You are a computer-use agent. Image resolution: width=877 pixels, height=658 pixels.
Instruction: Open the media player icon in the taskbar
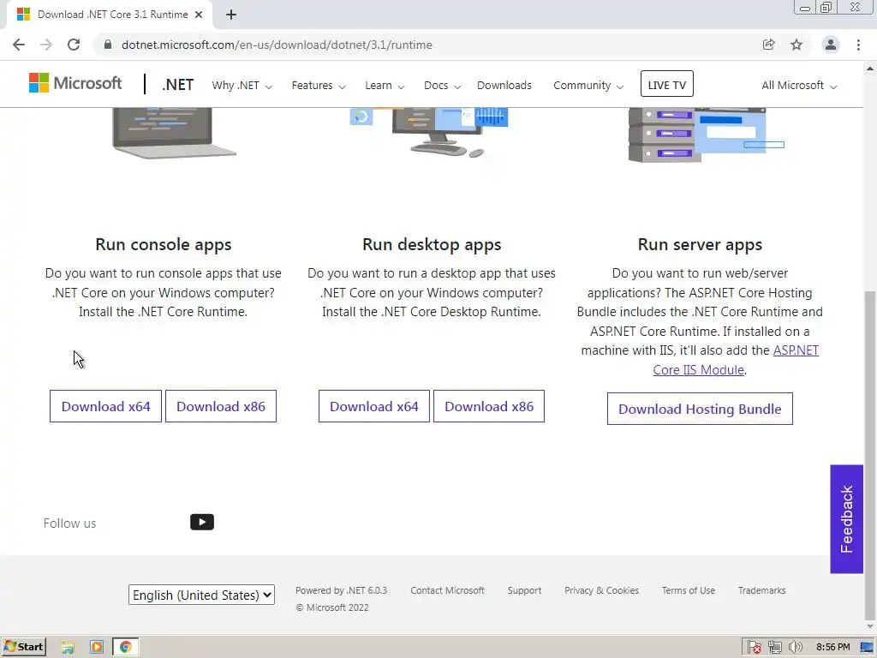[x=97, y=648]
